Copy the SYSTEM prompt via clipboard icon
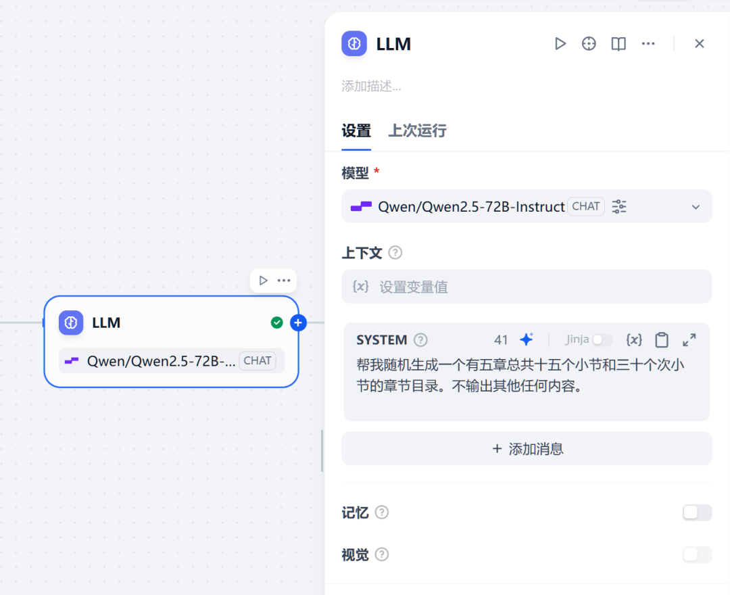 pos(662,339)
